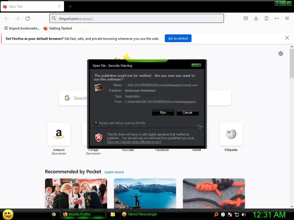Click the scrollbar up arrow
Image resolution: width=294 pixels, height=220 pixels.
292,47
